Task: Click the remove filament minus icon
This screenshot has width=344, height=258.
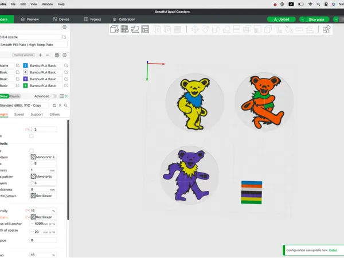Action: coord(48,55)
